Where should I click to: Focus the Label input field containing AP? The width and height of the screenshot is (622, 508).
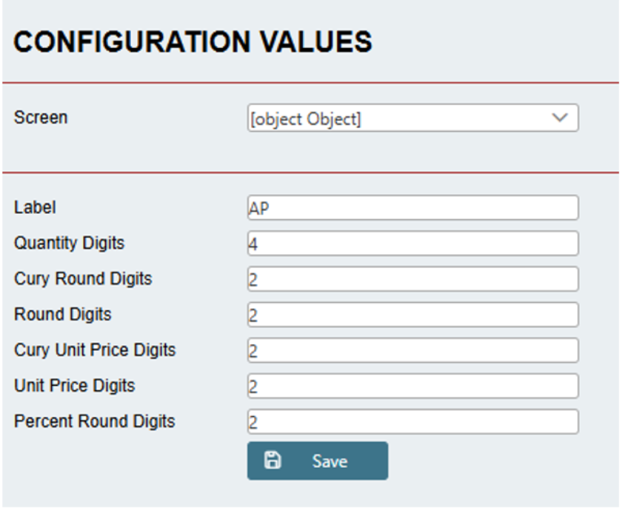click(412, 208)
